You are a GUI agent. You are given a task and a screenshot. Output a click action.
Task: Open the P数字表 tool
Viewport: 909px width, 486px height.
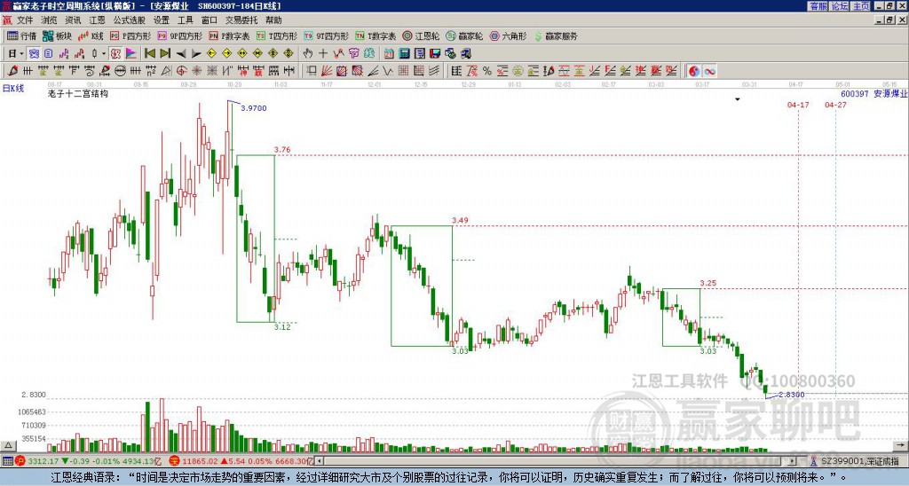pyautogui.click(x=229, y=35)
